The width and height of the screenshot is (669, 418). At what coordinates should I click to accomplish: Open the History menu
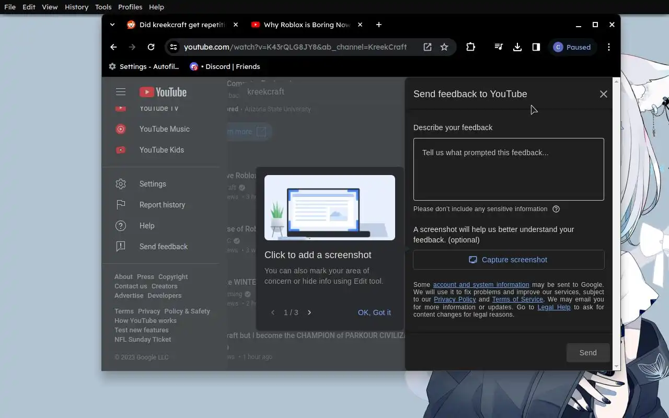(x=76, y=7)
